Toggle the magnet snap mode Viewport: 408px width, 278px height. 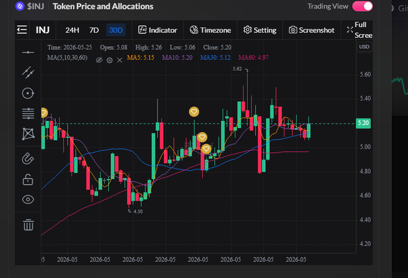pyautogui.click(x=28, y=159)
